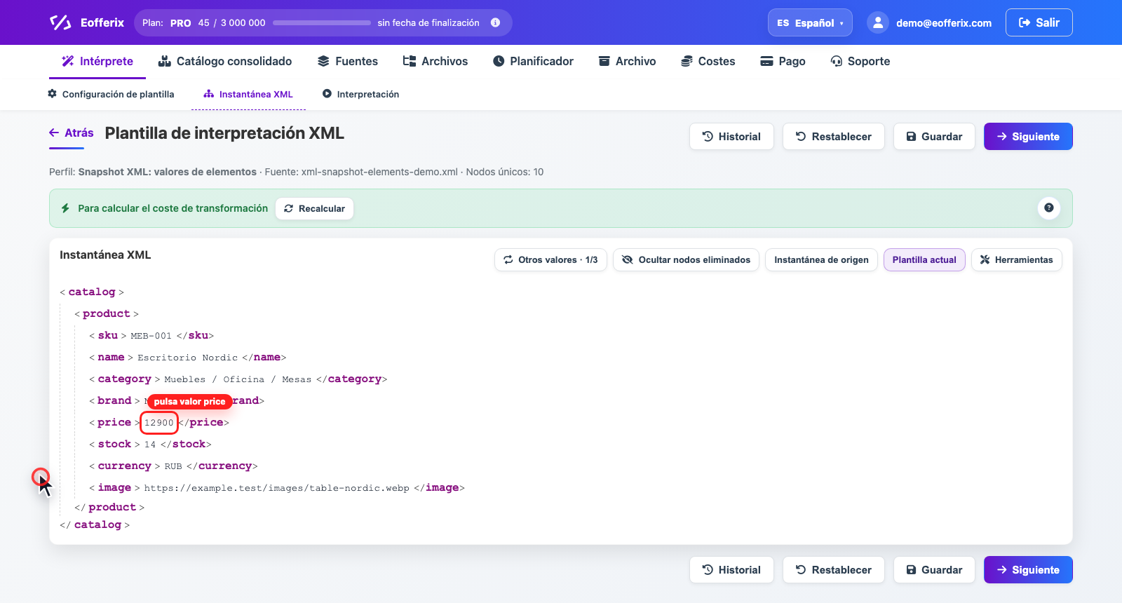Open bottom Historial button
Image resolution: width=1122 pixels, height=603 pixels.
pyautogui.click(x=731, y=570)
